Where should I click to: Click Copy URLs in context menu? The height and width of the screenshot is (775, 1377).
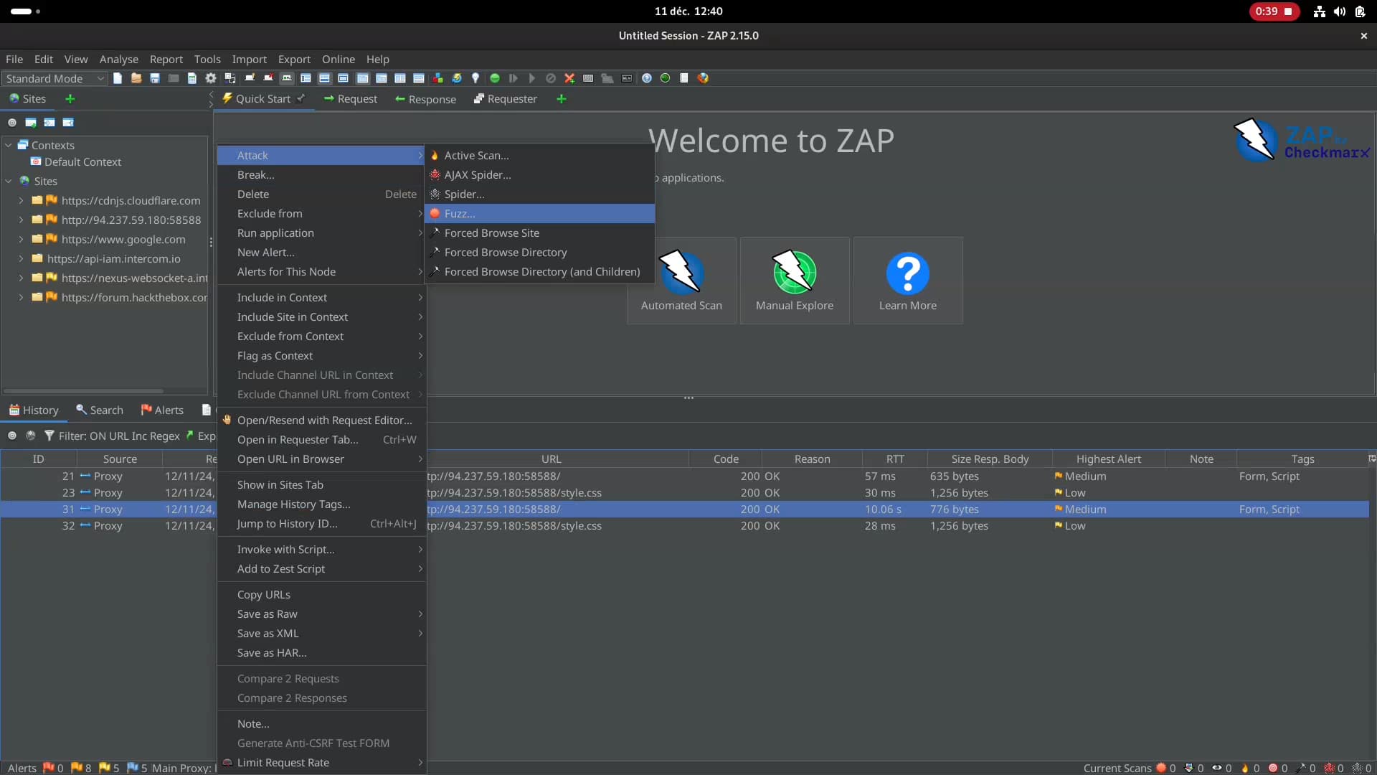(322, 595)
